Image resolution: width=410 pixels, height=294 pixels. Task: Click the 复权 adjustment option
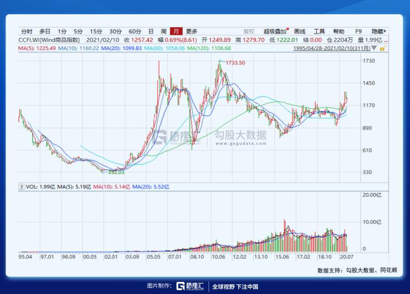249,31
